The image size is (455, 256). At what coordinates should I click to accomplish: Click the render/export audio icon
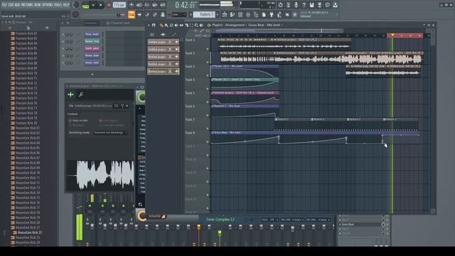point(319,5)
